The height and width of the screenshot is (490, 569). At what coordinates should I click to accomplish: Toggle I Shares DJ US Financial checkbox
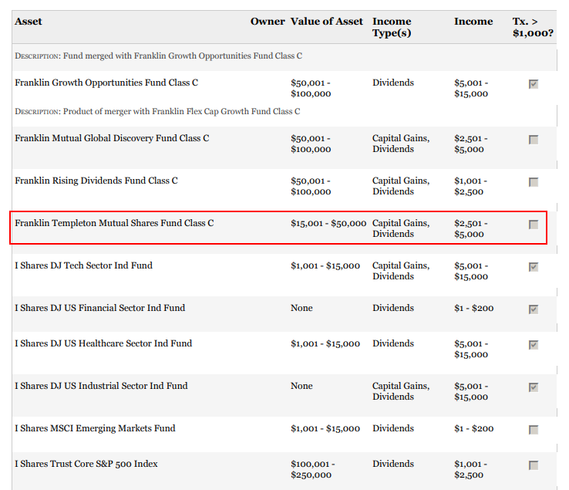tap(533, 309)
